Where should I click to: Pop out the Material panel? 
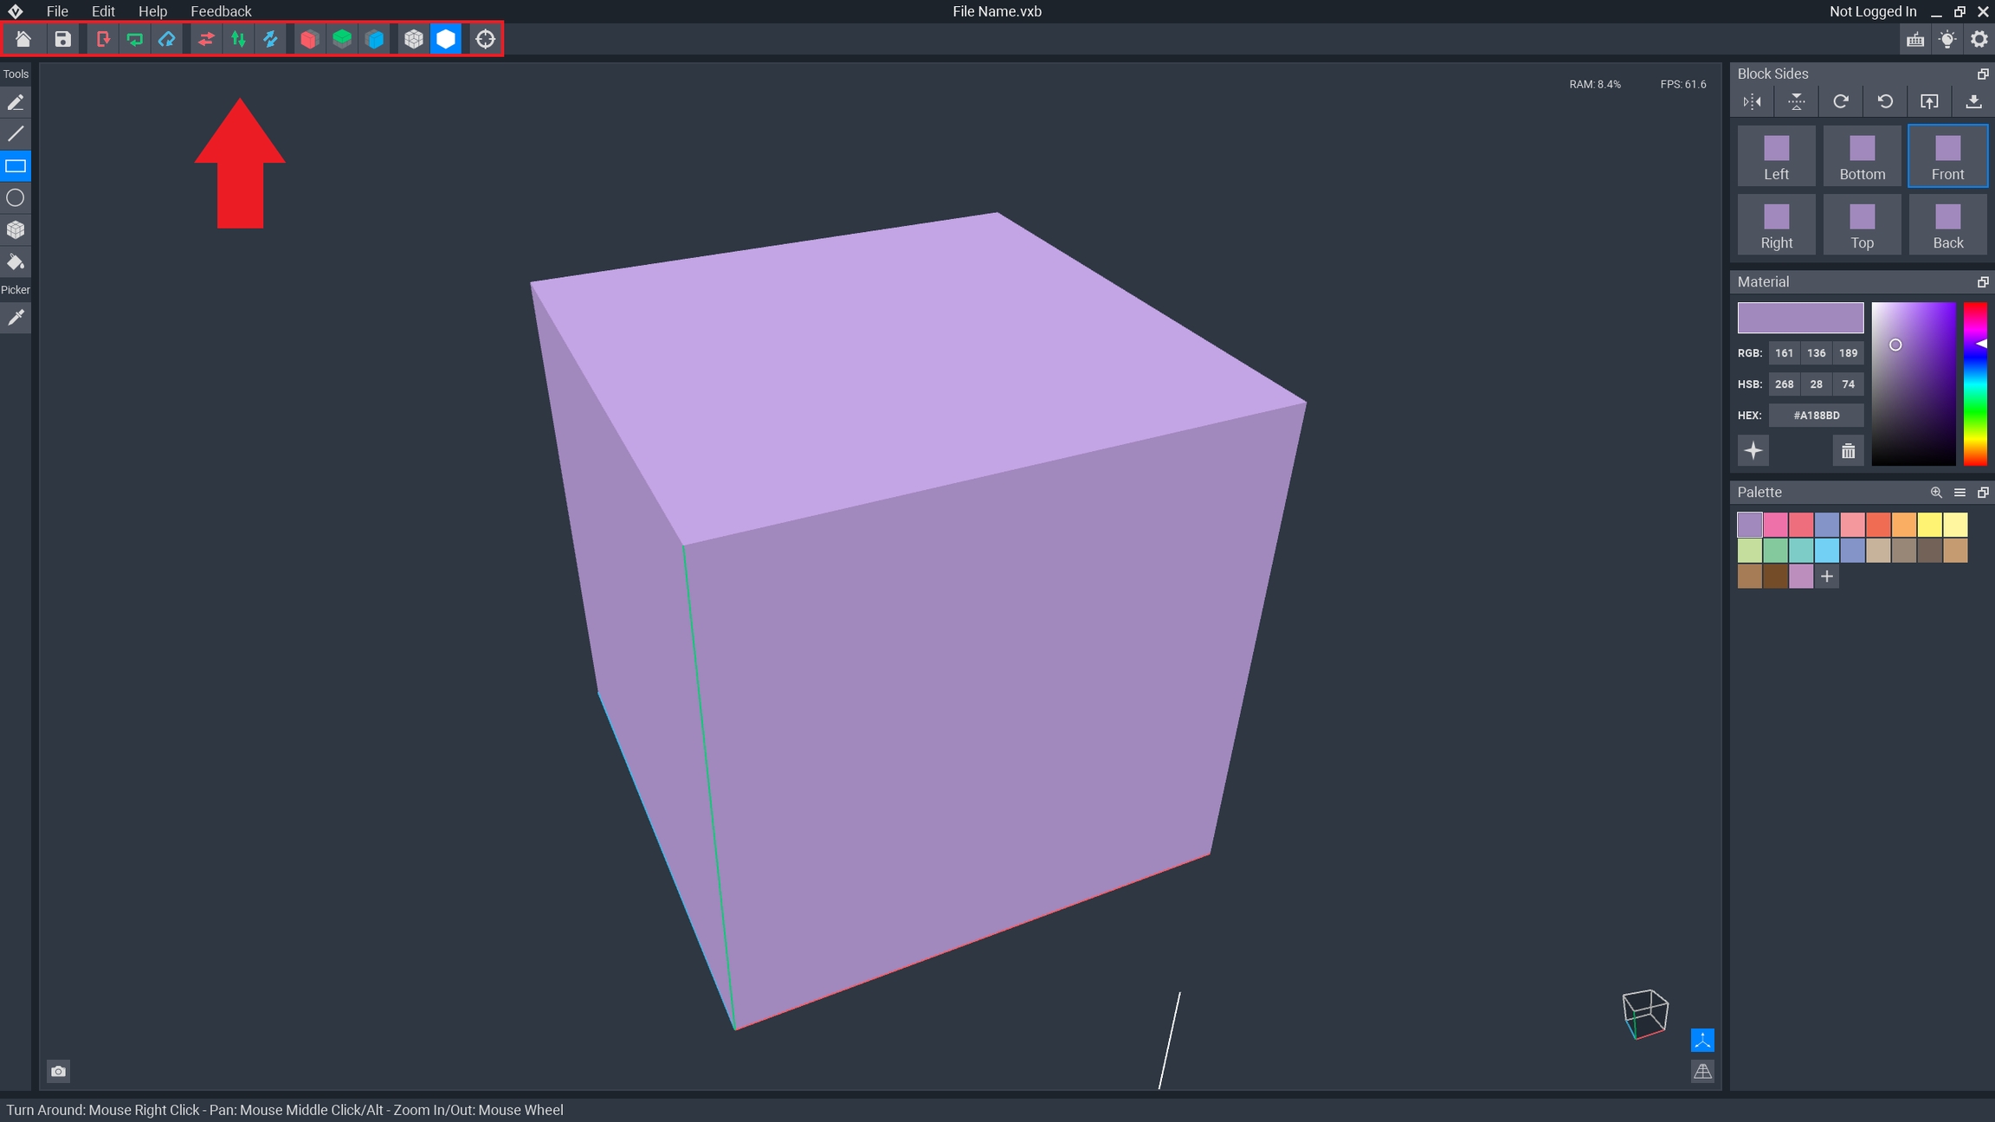(x=1983, y=281)
